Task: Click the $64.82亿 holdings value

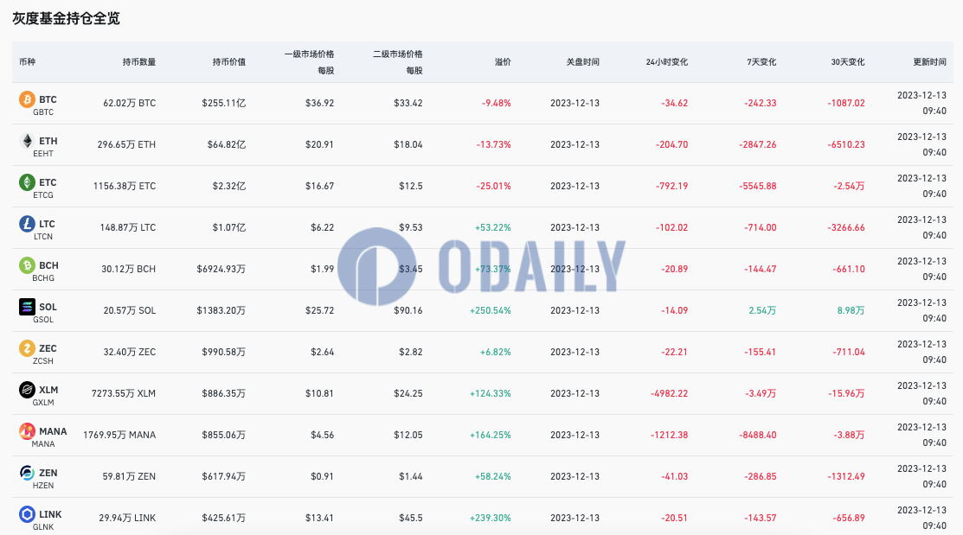Action: point(227,145)
